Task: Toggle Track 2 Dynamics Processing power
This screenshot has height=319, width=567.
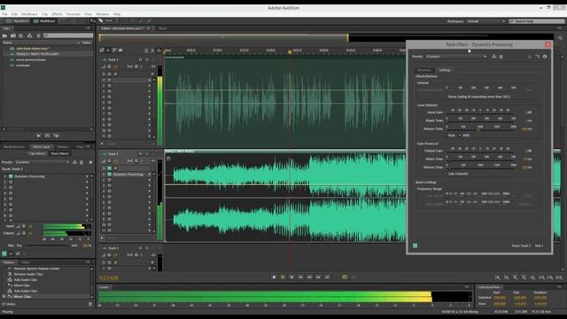Action: 110,175
